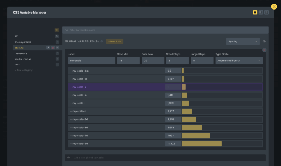
Task: Expand the Augmented Fourth type scale dropdown
Action: [239, 61]
